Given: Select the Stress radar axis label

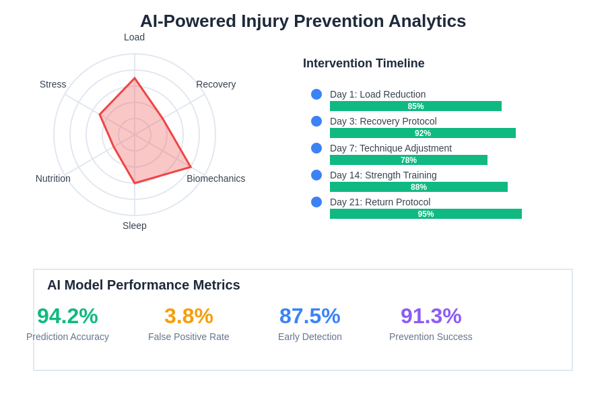Looking at the screenshot, I should [53, 84].
